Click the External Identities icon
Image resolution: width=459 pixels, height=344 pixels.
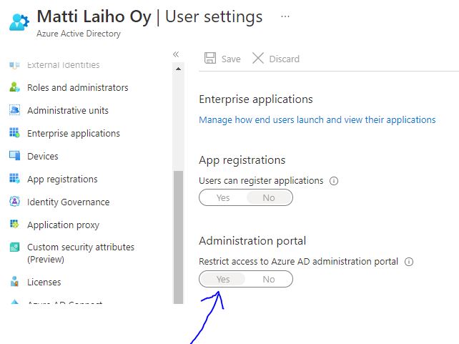coord(14,64)
